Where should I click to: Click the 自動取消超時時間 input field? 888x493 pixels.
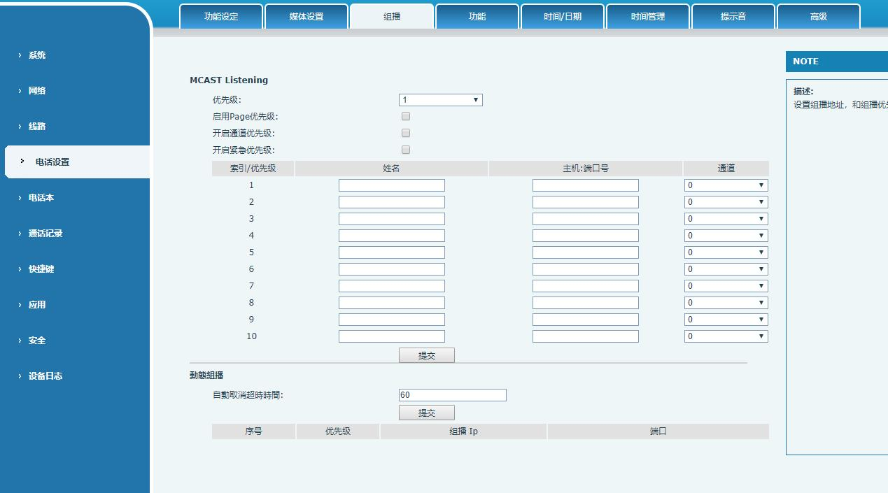pyautogui.click(x=453, y=395)
